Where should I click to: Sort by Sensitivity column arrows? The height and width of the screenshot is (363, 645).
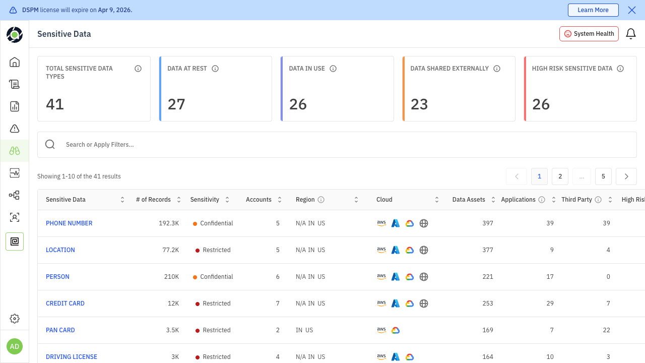click(x=227, y=200)
